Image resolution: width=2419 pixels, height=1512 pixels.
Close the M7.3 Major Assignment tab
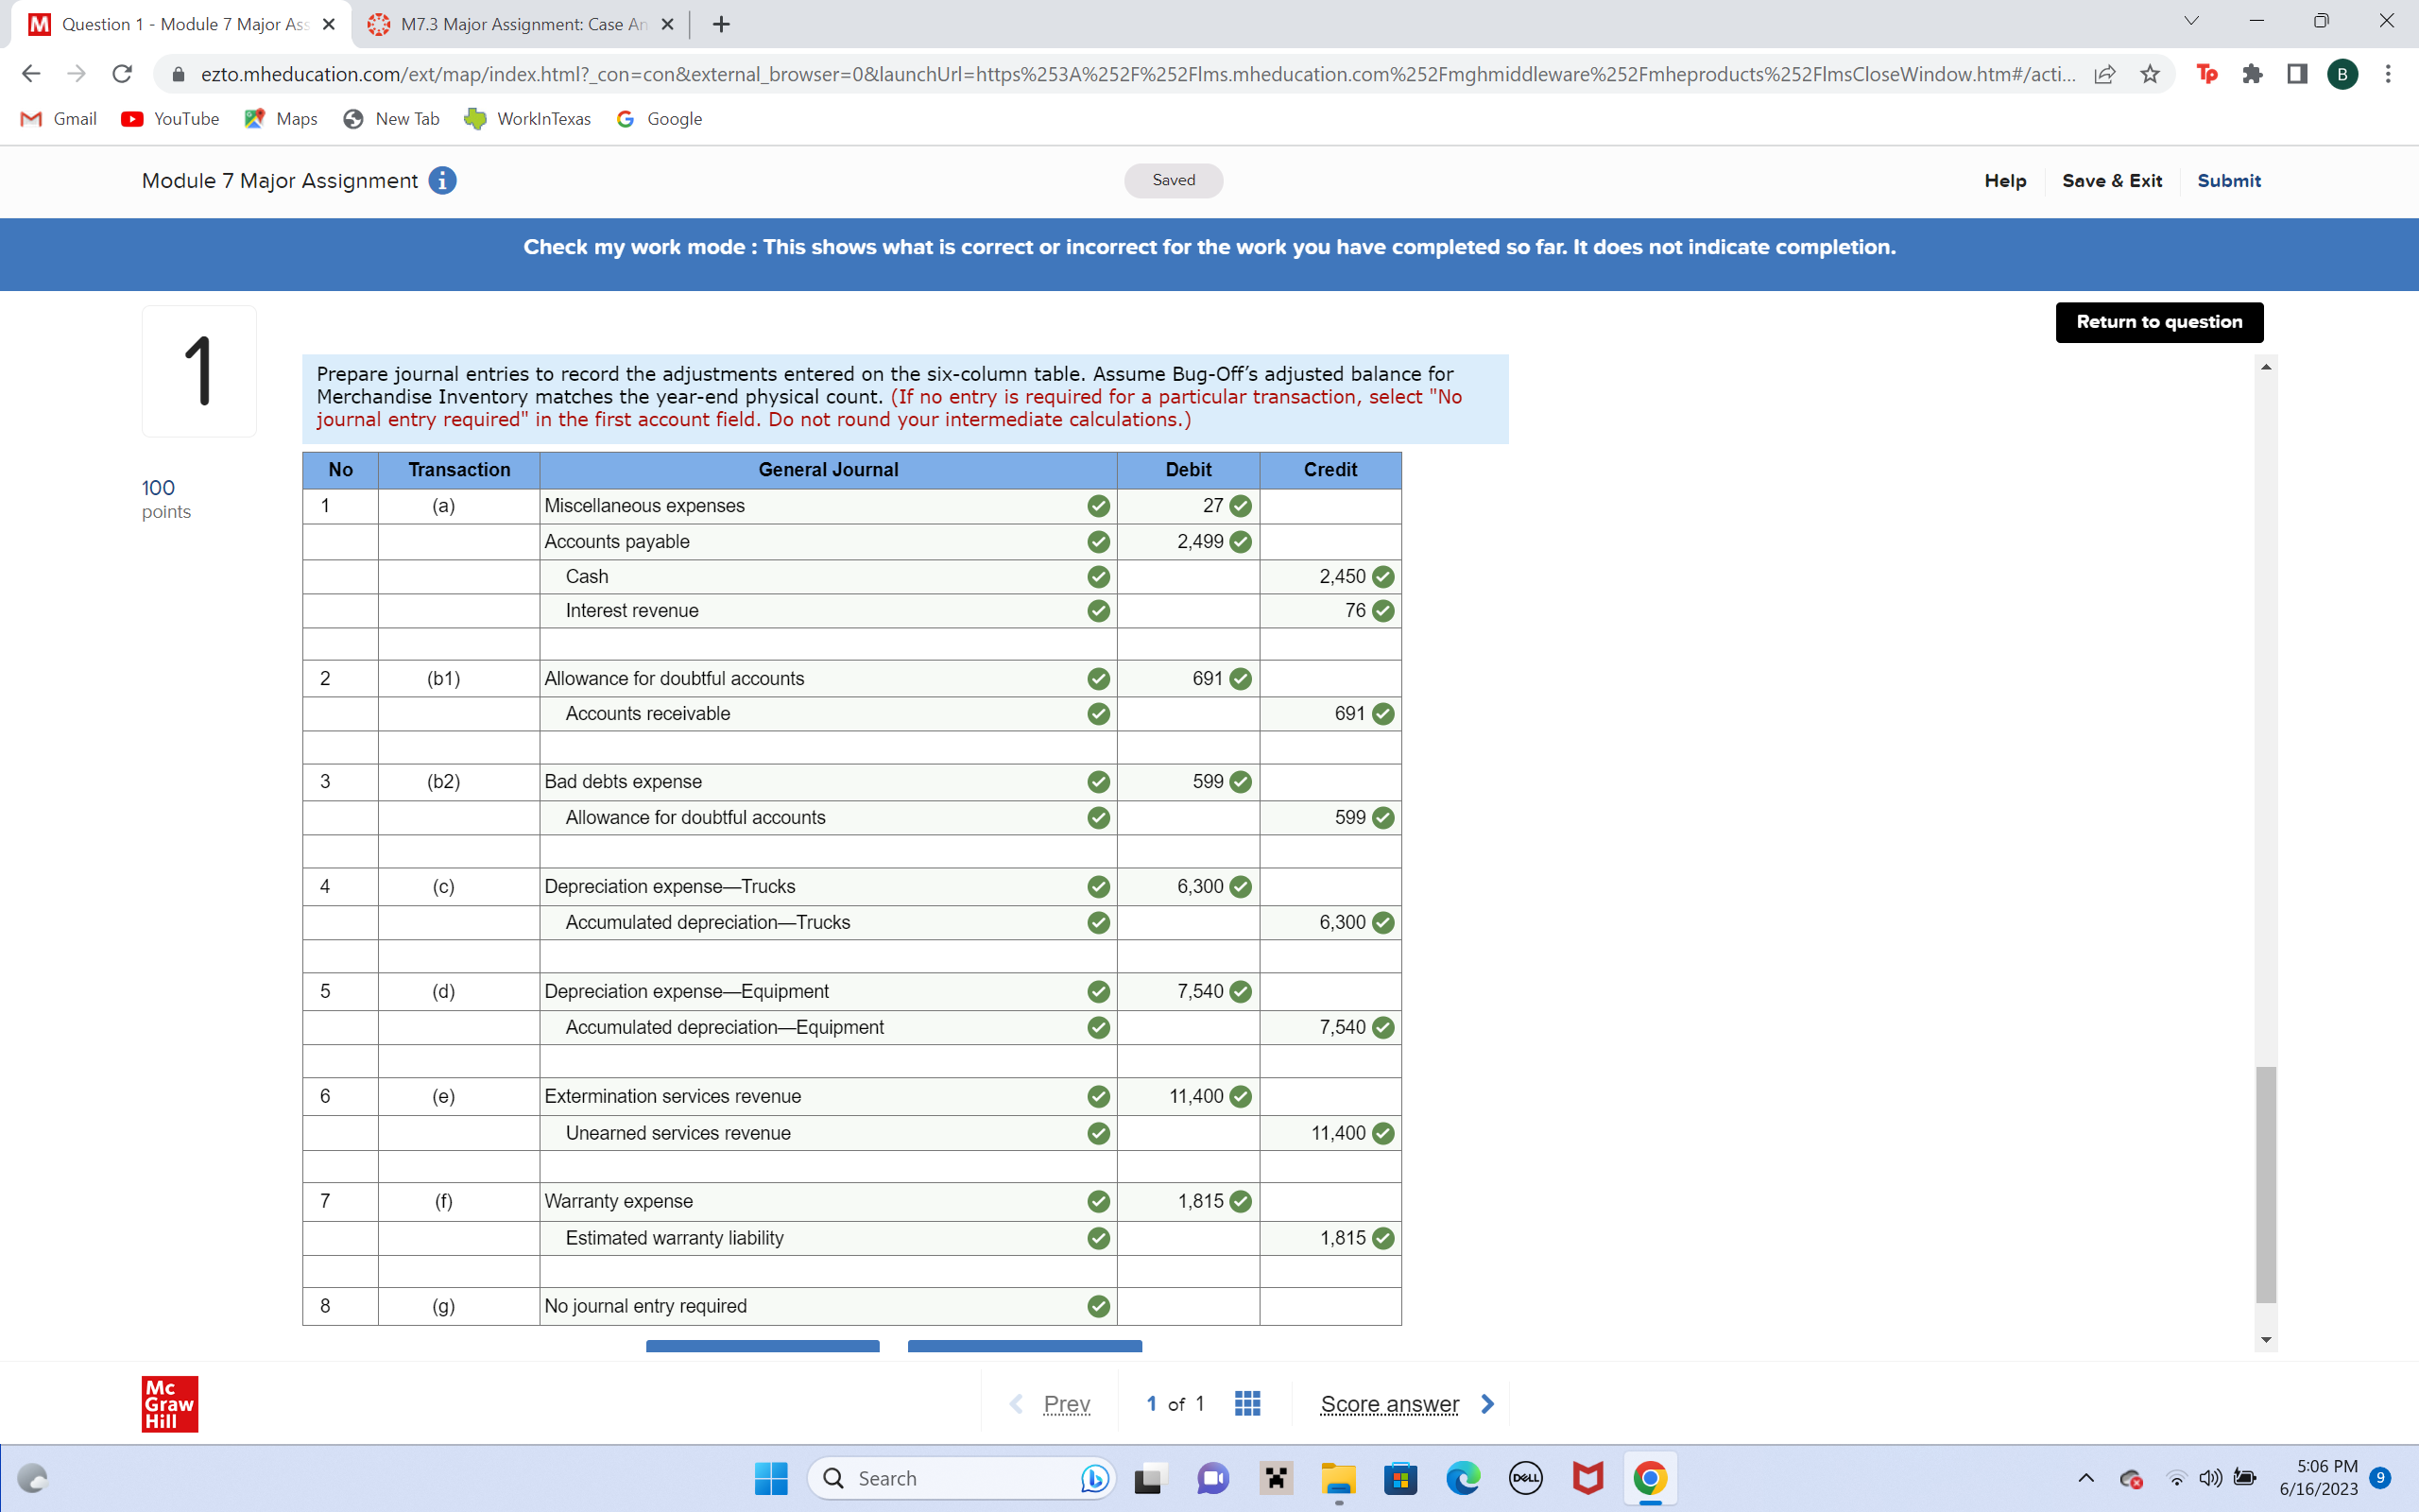click(x=668, y=24)
